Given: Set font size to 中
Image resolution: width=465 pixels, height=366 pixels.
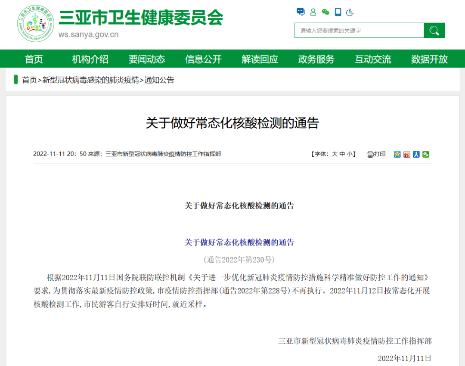Looking at the screenshot, I should pos(342,154).
